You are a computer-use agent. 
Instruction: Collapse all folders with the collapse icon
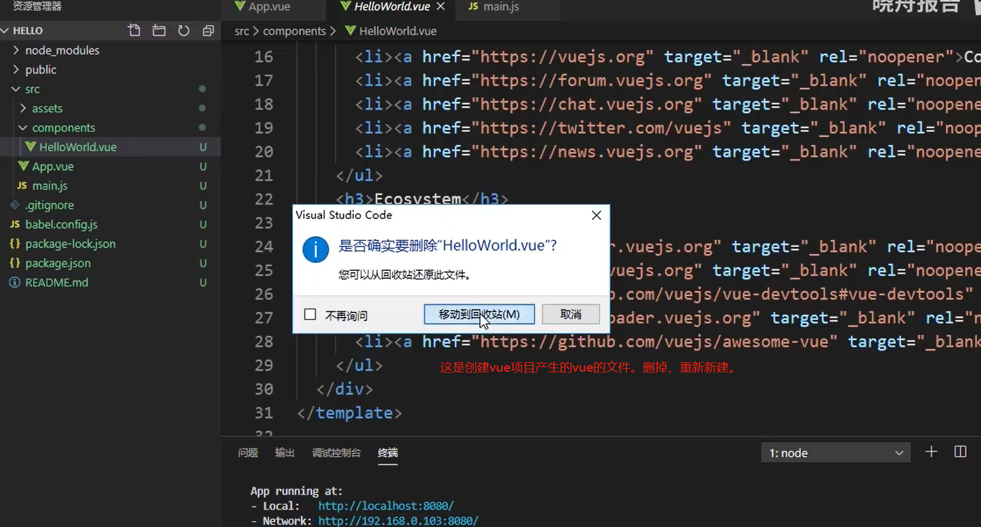point(208,30)
